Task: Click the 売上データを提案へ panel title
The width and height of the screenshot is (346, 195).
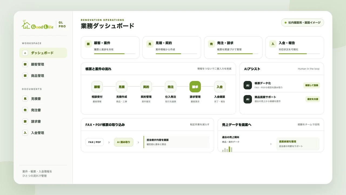Action: (x=237, y=125)
